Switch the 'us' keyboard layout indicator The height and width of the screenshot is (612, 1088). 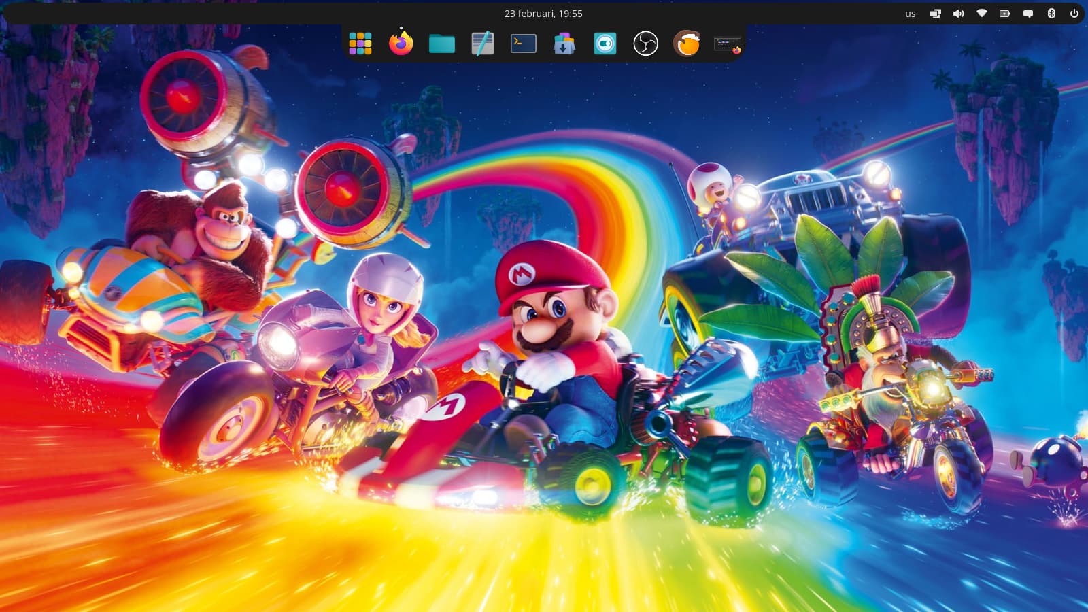pos(911,14)
